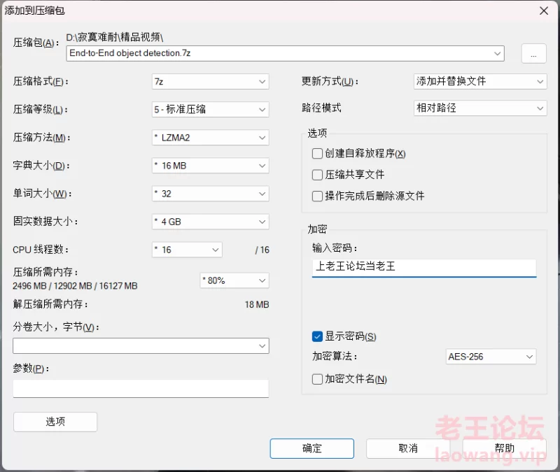
Task: Open the archive browse button with three dots
Action: (x=533, y=54)
